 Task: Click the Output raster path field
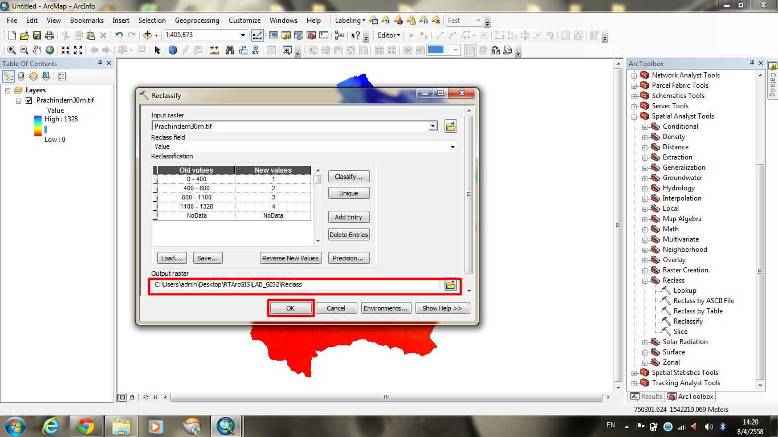tap(295, 285)
